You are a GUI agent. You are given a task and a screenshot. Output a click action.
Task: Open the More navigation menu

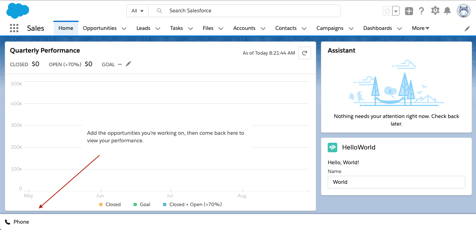click(x=421, y=28)
